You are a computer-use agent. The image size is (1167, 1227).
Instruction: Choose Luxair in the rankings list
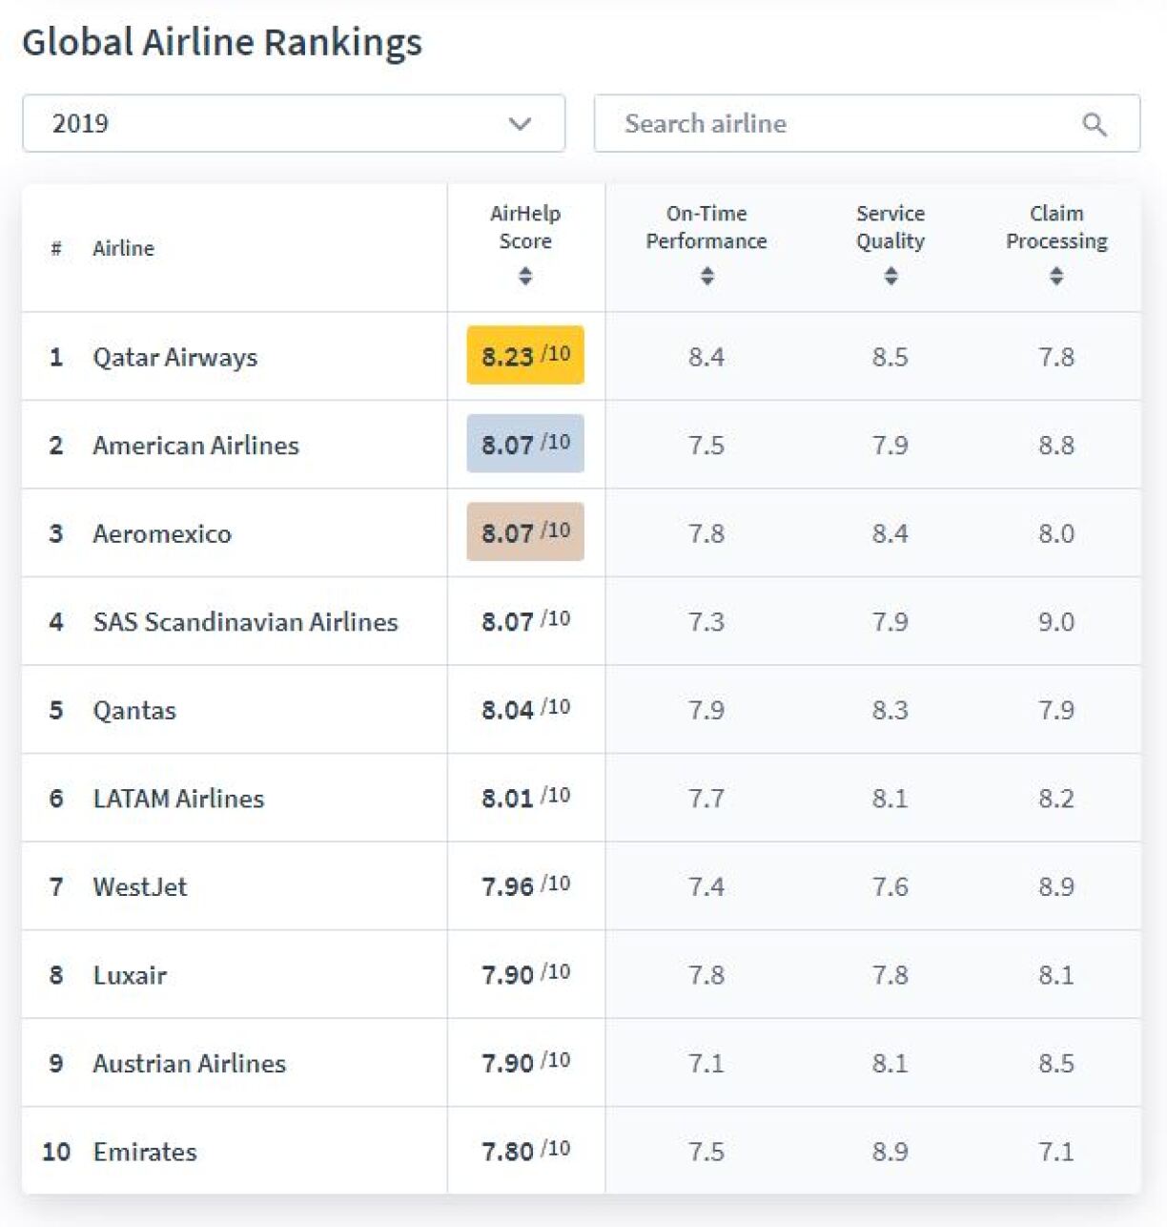(x=130, y=975)
